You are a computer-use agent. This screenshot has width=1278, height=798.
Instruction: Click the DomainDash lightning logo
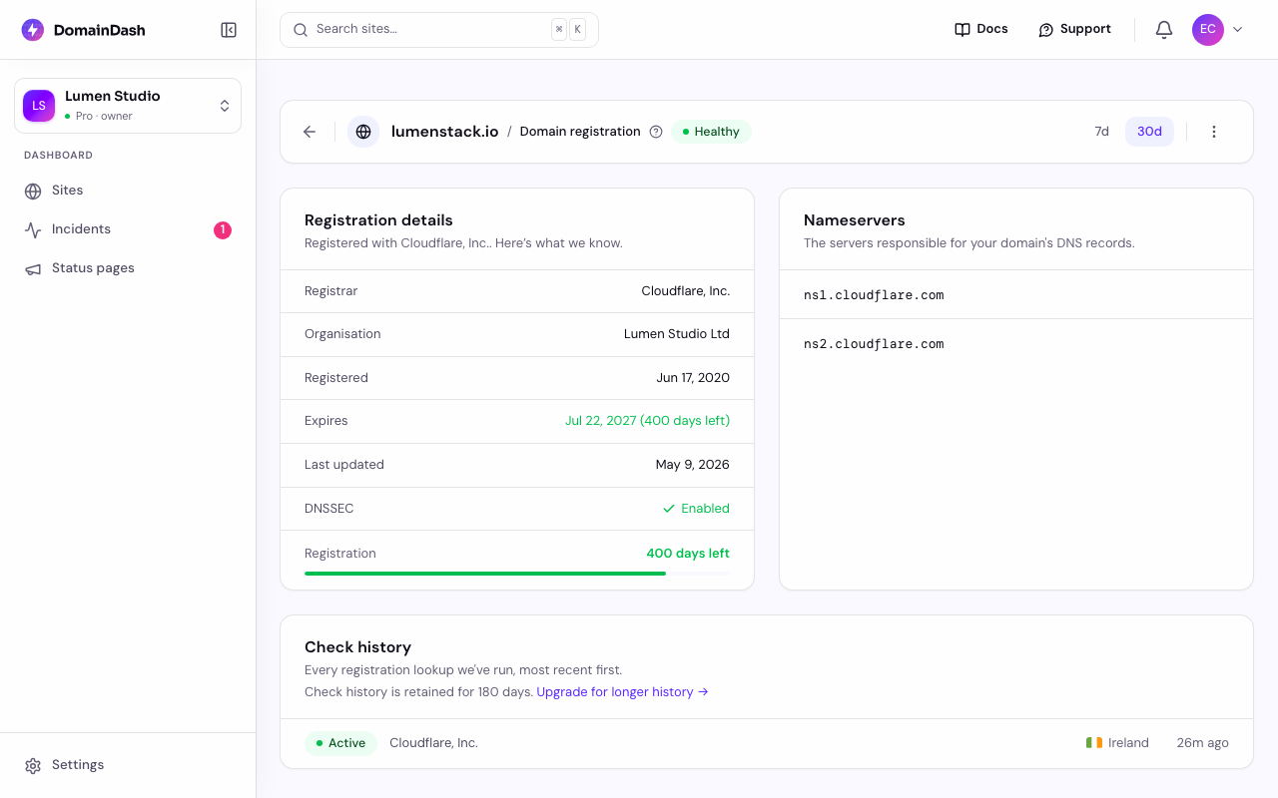coord(33,30)
